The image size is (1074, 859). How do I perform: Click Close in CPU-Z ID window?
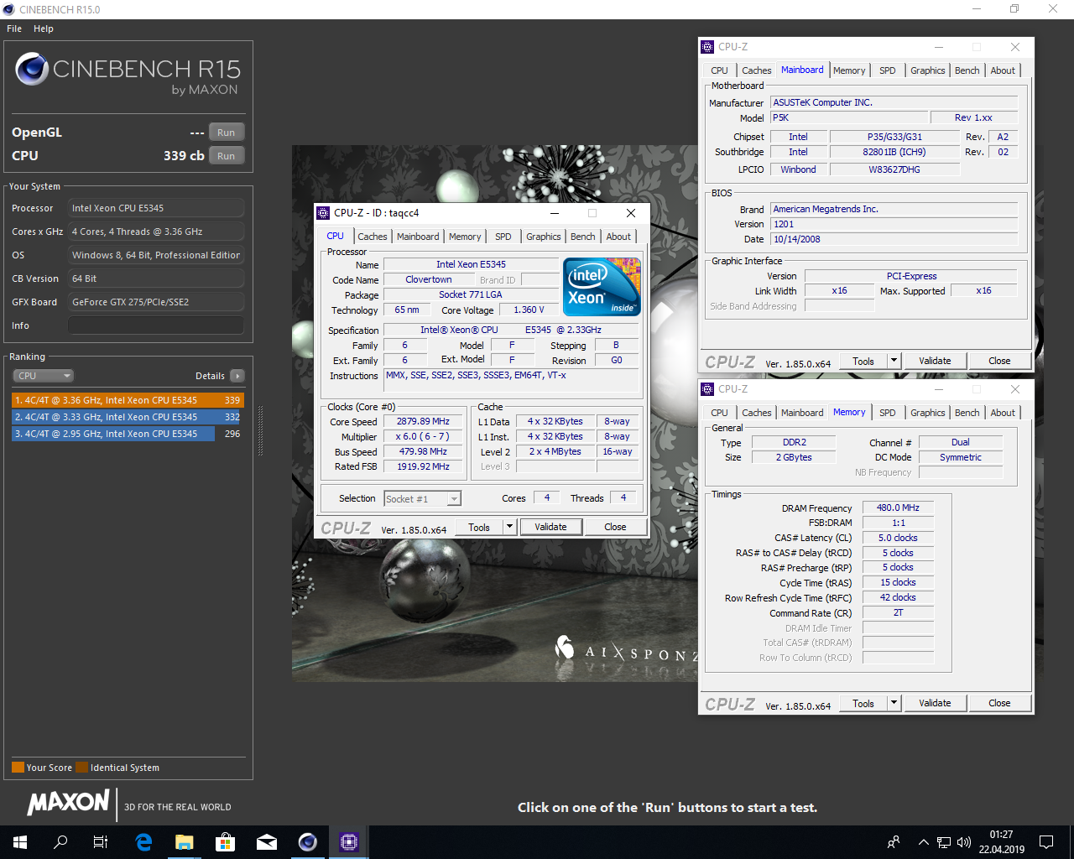pos(615,527)
